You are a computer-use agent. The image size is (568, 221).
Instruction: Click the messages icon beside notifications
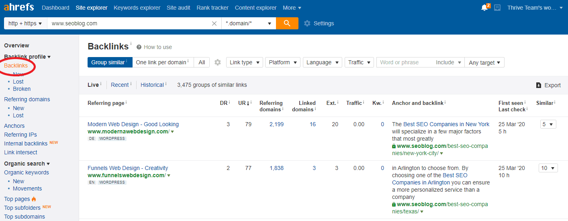(x=497, y=8)
